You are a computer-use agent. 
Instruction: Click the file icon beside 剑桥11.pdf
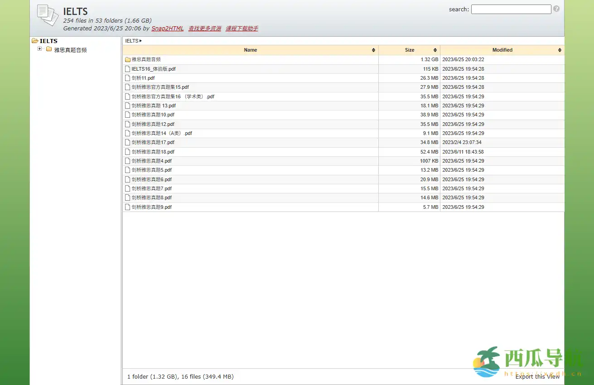coord(127,78)
